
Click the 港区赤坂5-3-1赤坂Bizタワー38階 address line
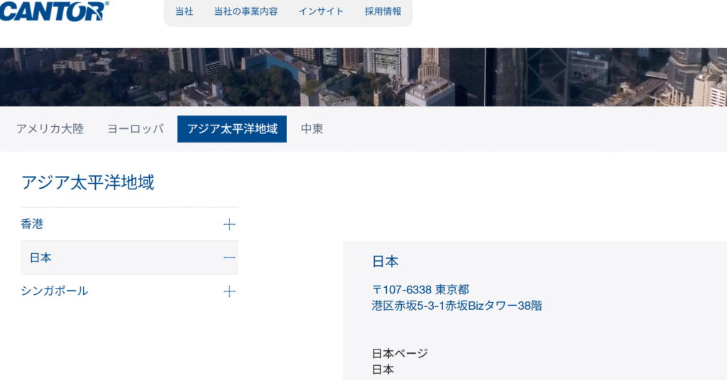457,306
